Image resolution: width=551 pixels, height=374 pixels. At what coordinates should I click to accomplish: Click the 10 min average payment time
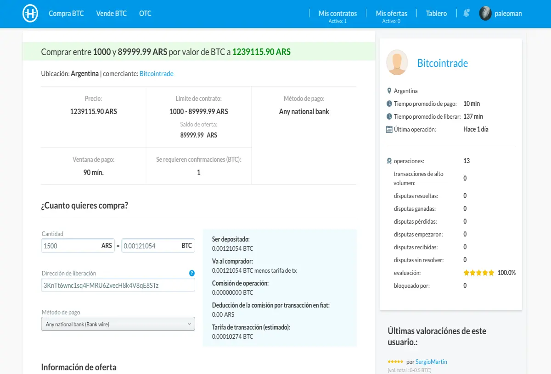coord(472,104)
